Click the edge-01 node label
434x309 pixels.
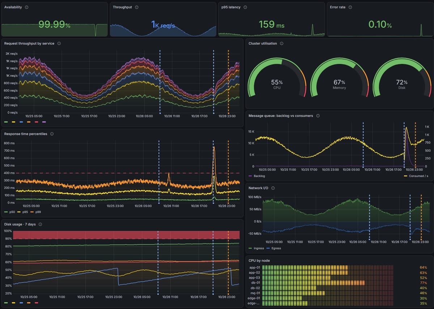coord(255,298)
